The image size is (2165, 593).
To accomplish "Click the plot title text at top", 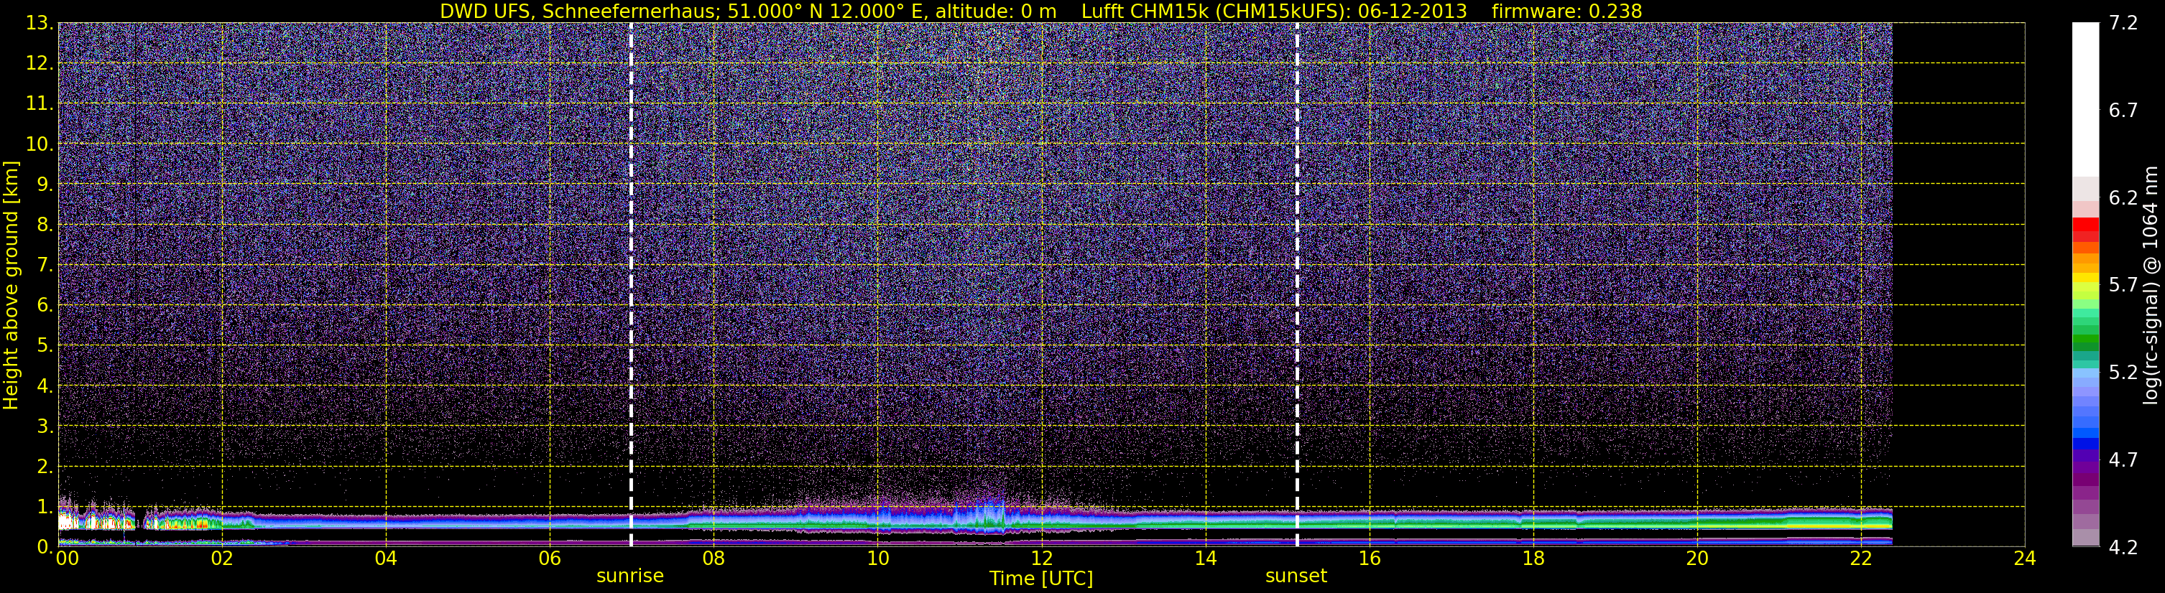I will 1040,11.
